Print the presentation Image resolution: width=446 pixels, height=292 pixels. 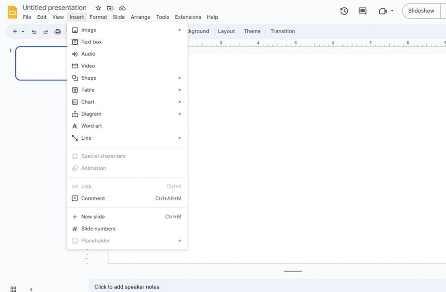click(x=57, y=32)
